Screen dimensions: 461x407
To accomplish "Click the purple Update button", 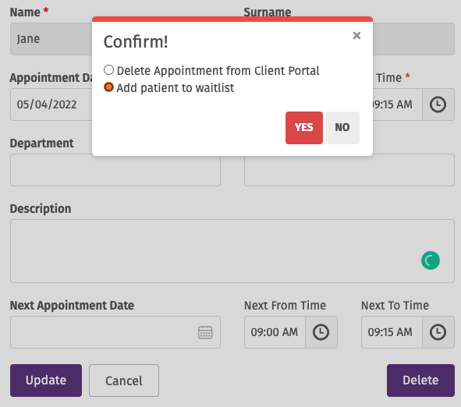I will pyautogui.click(x=46, y=380).
